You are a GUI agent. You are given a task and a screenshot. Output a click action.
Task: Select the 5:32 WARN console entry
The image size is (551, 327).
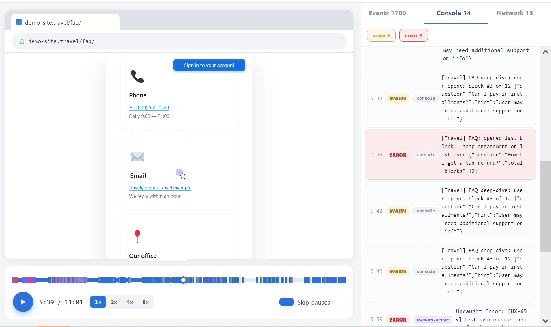[450, 98]
